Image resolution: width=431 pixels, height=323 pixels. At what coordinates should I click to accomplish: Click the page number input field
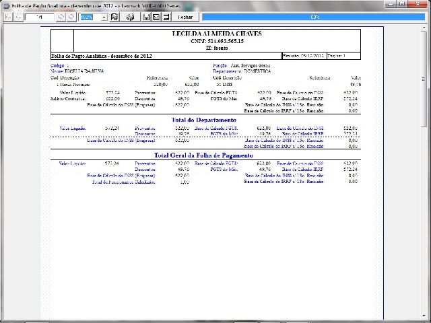pos(39,17)
